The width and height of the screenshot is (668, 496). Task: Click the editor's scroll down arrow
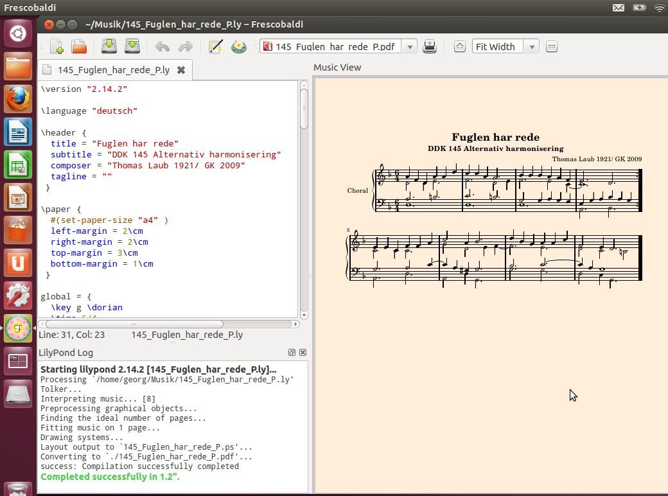click(304, 315)
